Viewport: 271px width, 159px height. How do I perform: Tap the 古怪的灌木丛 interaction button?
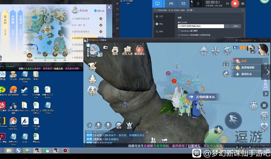202,97
